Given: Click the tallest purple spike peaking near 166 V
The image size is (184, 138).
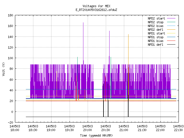Looking at the screenshot, I should tap(83, 43).
